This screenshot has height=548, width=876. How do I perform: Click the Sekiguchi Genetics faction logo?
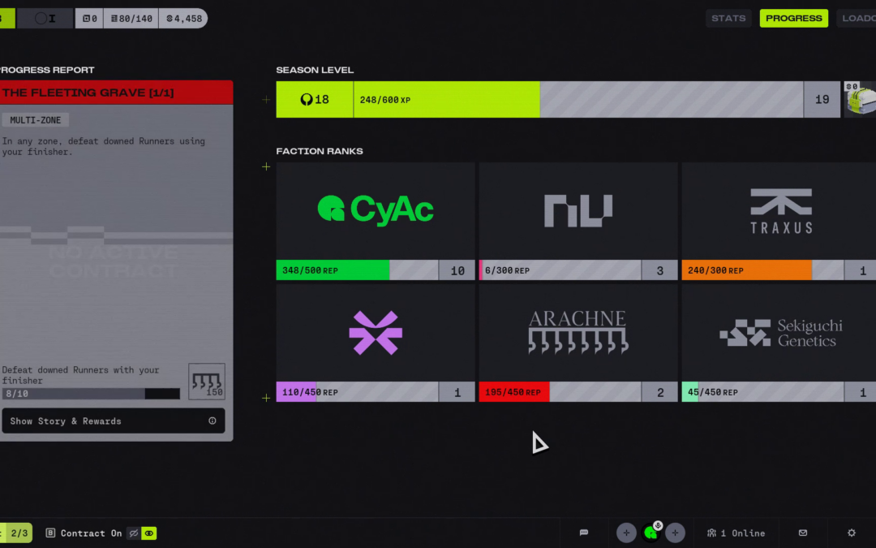pos(779,333)
